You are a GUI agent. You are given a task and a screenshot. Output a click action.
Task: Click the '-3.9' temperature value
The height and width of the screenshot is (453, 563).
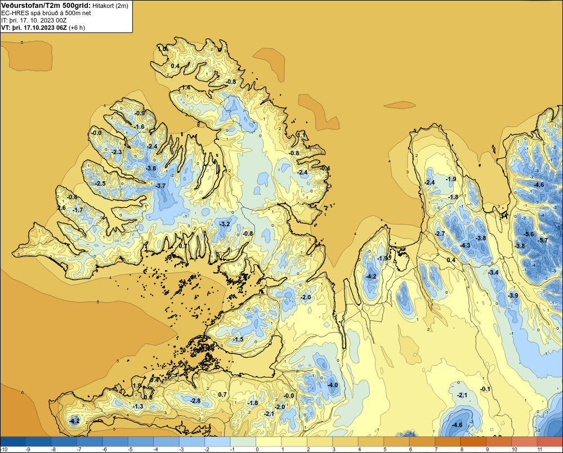coord(513,295)
